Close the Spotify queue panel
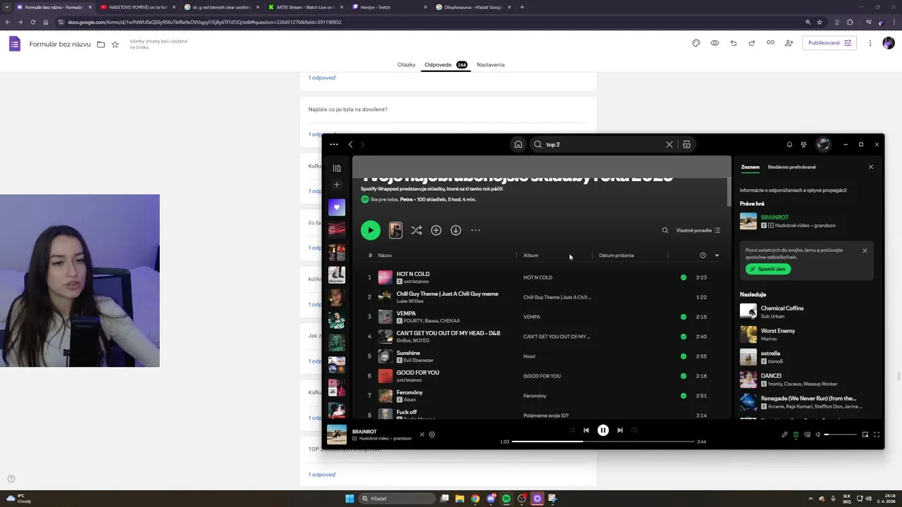Screen dimensions: 902x507 click(871, 167)
